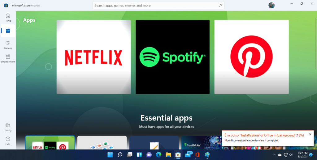Select the Apps sidebar icon

[8, 31]
